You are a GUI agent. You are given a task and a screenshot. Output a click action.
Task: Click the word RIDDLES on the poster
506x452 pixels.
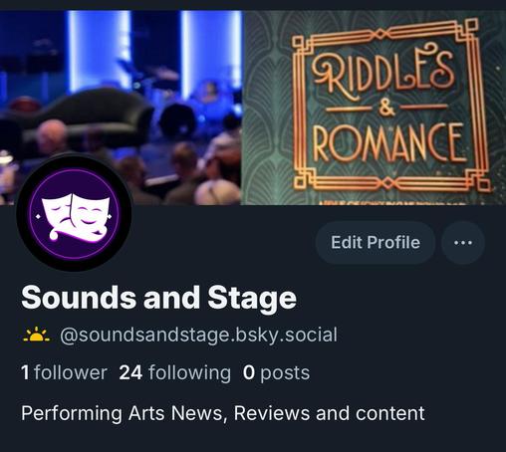coord(382,71)
